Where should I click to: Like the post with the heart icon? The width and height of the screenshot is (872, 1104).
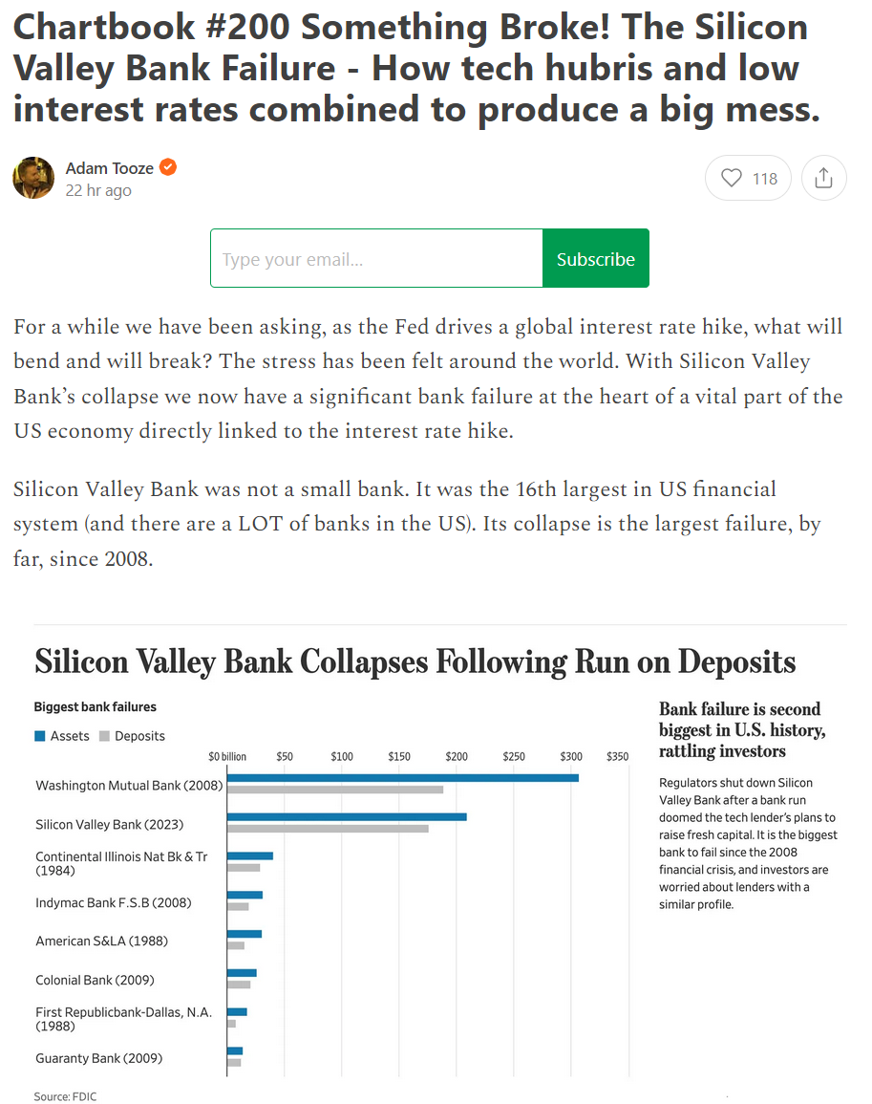click(x=732, y=179)
